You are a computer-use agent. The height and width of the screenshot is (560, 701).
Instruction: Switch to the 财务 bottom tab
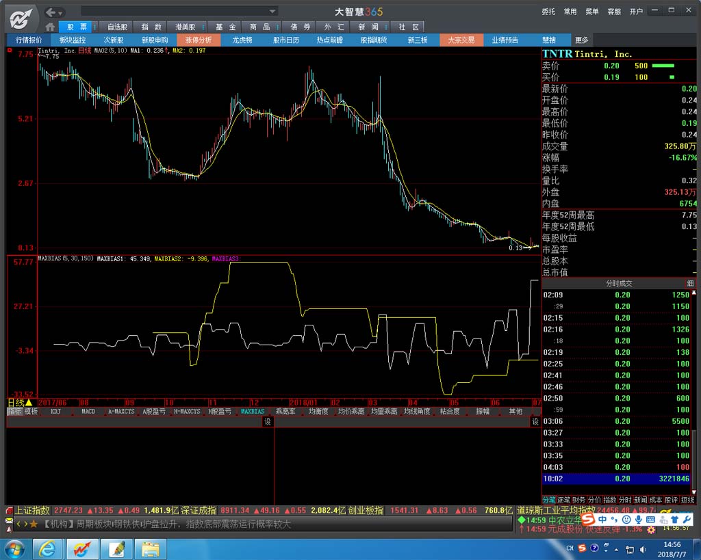[578, 500]
